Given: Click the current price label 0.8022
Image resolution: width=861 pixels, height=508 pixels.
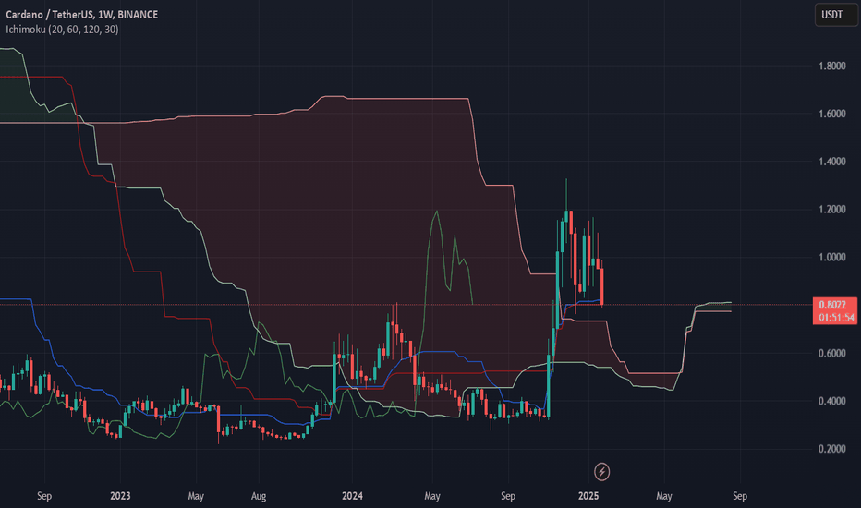Looking at the screenshot, I should [x=832, y=305].
